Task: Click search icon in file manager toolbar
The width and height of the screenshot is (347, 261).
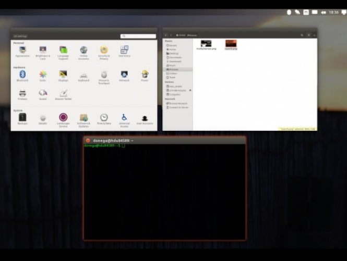Action: click(302, 35)
